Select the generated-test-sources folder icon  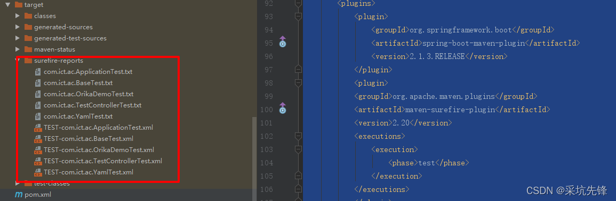[x=28, y=38]
